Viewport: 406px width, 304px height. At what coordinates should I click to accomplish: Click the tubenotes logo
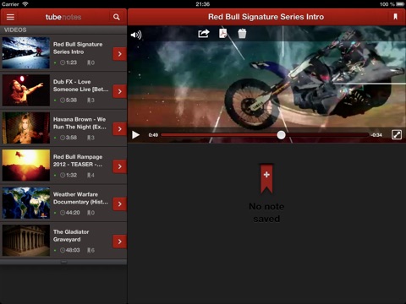click(63, 17)
